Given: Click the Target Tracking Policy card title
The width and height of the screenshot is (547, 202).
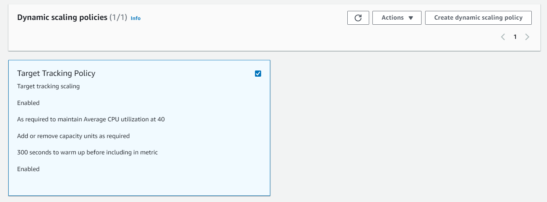Looking at the screenshot, I should (x=56, y=73).
